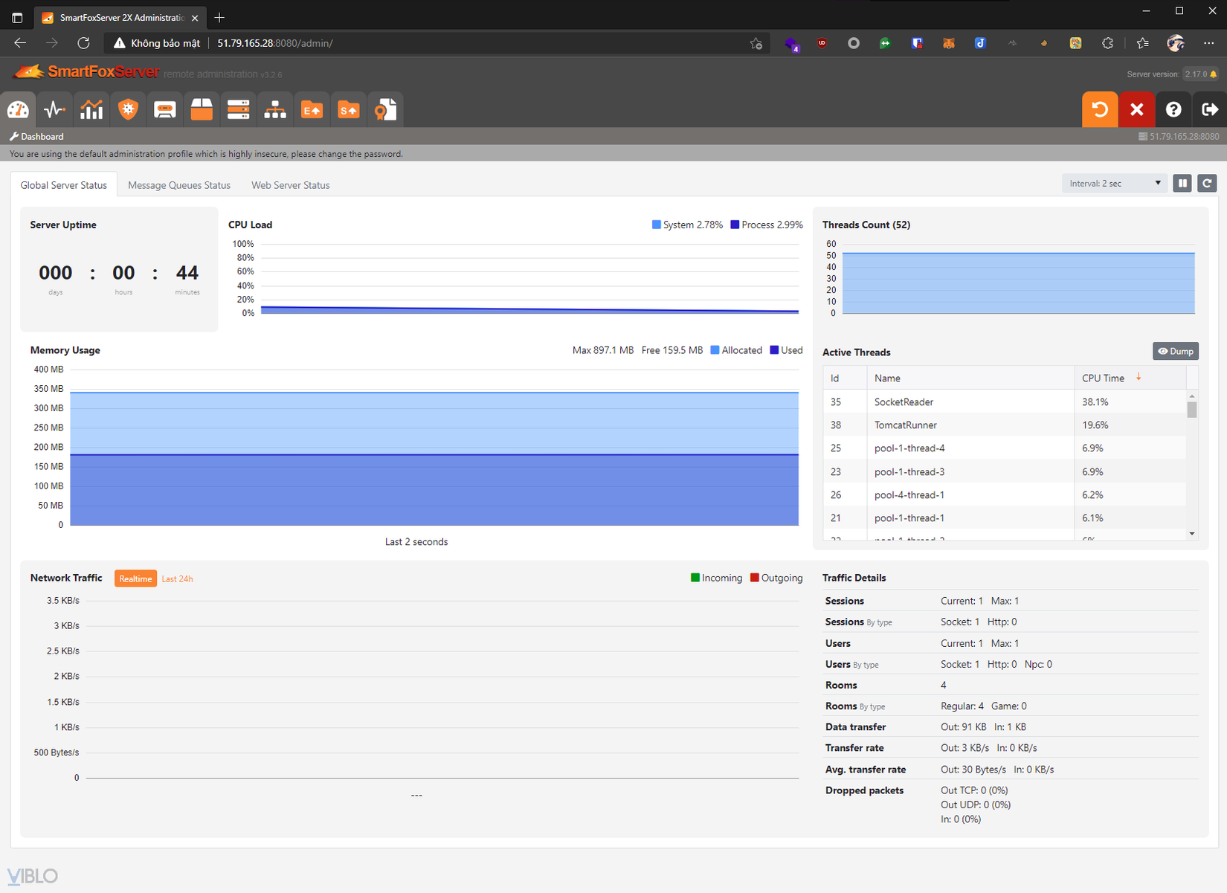The height and width of the screenshot is (893, 1227).
Task: Open the server stack configurator icon
Action: (238, 110)
